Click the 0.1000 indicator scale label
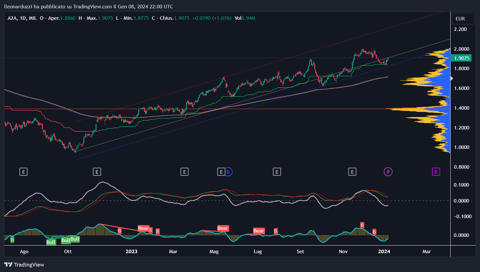480x272 pixels. click(x=461, y=185)
